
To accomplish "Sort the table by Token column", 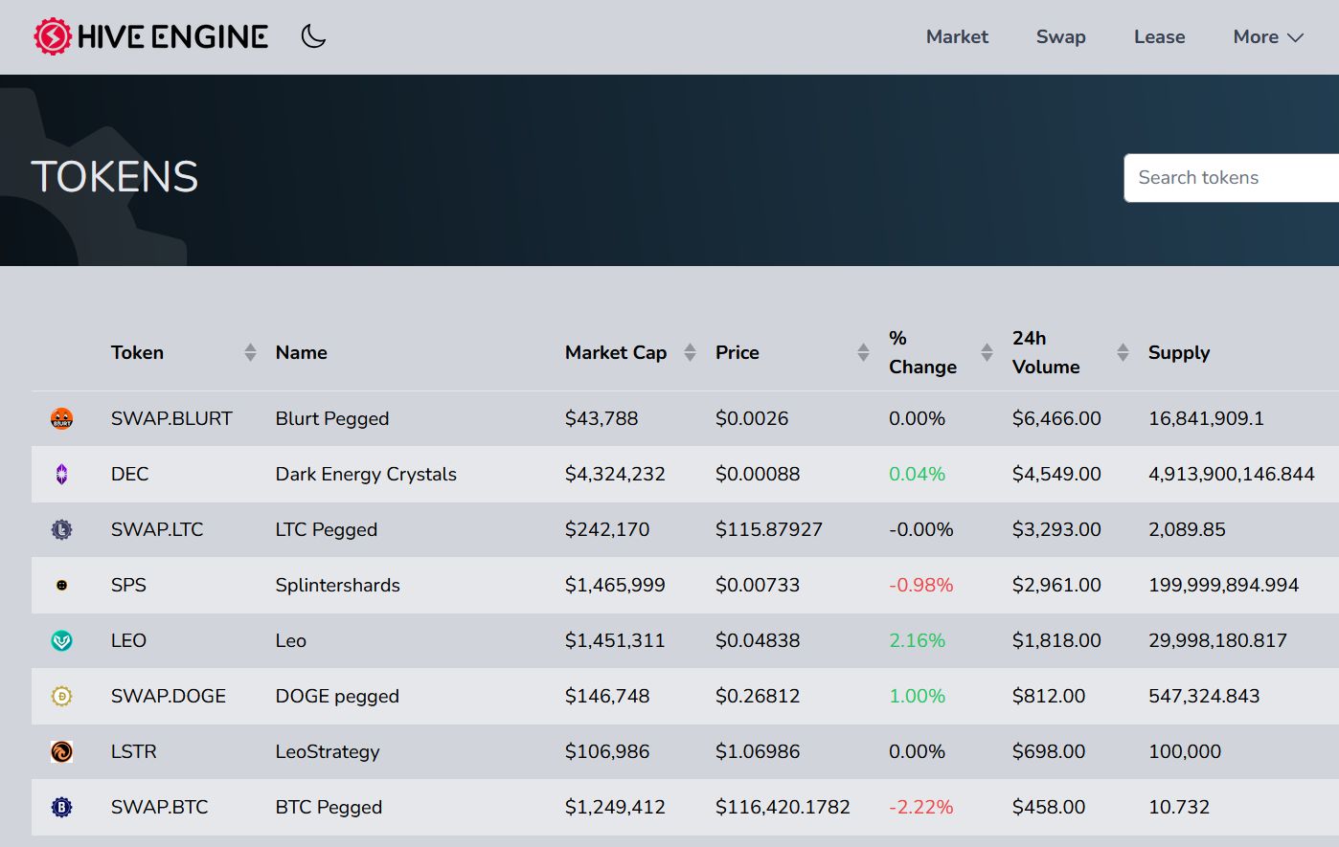I will [x=250, y=352].
